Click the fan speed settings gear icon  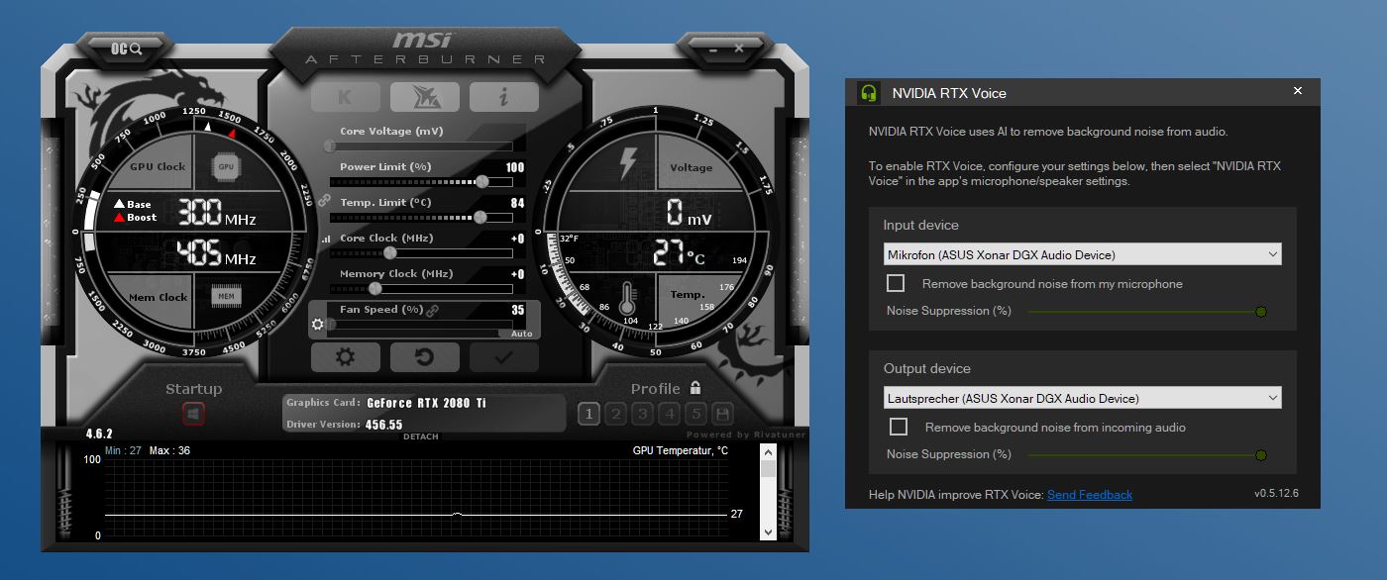tap(318, 325)
